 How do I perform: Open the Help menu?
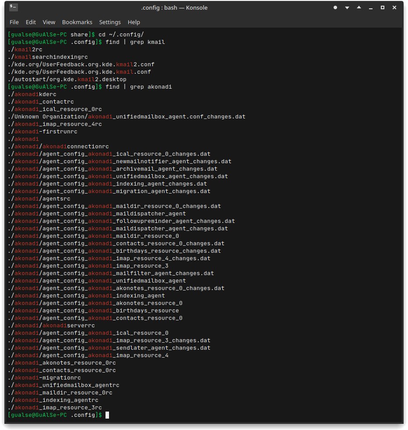[134, 22]
